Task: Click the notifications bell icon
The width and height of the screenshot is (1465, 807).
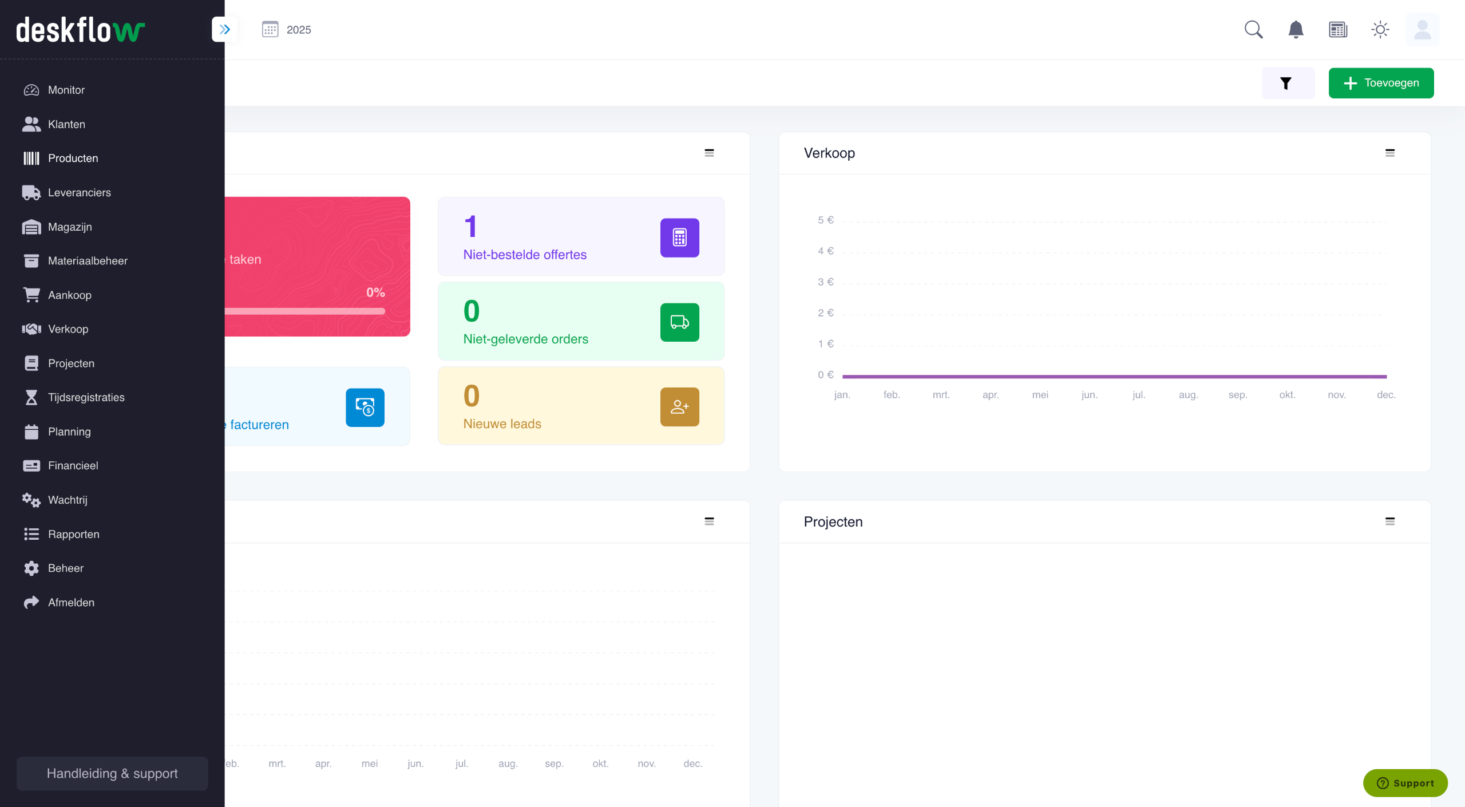Action: click(x=1296, y=29)
